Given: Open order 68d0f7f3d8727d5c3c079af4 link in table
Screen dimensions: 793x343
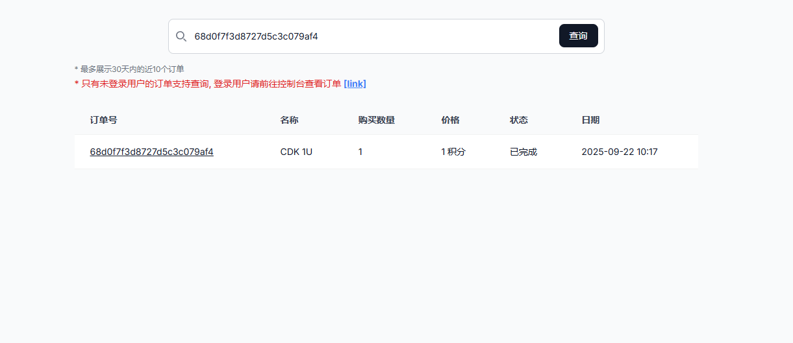Looking at the screenshot, I should (x=151, y=152).
